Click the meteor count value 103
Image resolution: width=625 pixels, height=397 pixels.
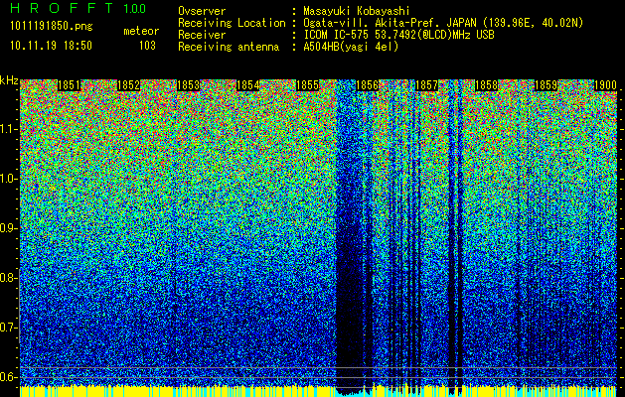147,46
